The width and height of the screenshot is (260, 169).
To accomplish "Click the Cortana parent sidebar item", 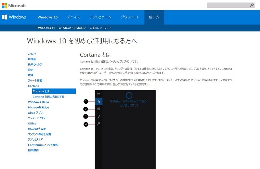I will click(33, 86).
